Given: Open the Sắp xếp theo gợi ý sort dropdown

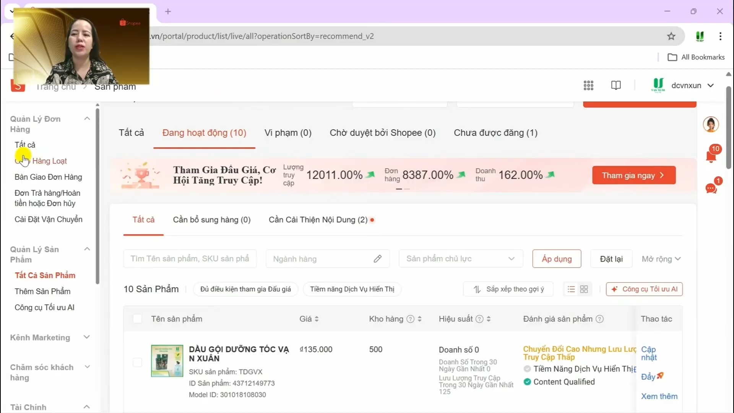Looking at the screenshot, I should 508,289.
